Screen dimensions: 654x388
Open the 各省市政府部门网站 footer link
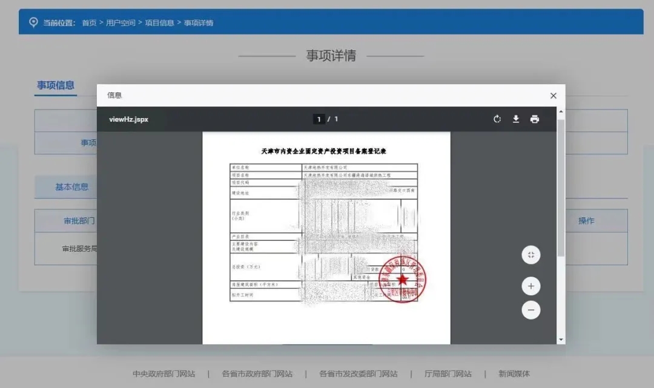[257, 374]
